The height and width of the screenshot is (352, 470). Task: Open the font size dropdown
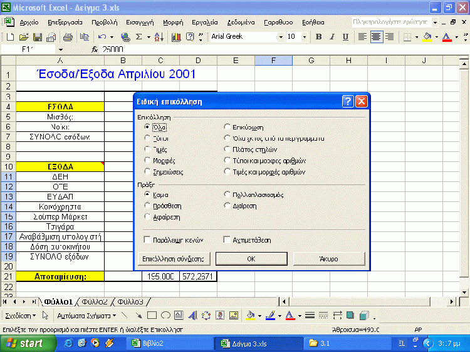305,37
